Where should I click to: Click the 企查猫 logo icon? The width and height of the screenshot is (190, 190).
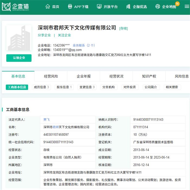pyautogui.click(x=6, y=7)
